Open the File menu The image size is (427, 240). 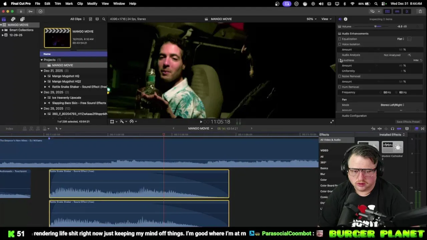pos(37,4)
